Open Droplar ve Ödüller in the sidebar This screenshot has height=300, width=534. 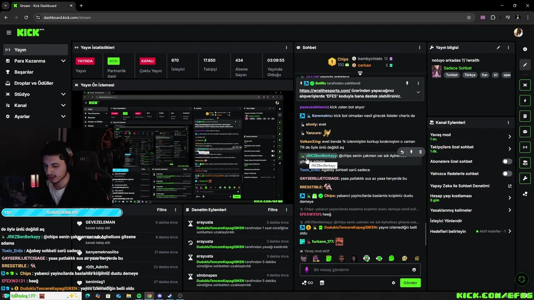tap(35, 83)
